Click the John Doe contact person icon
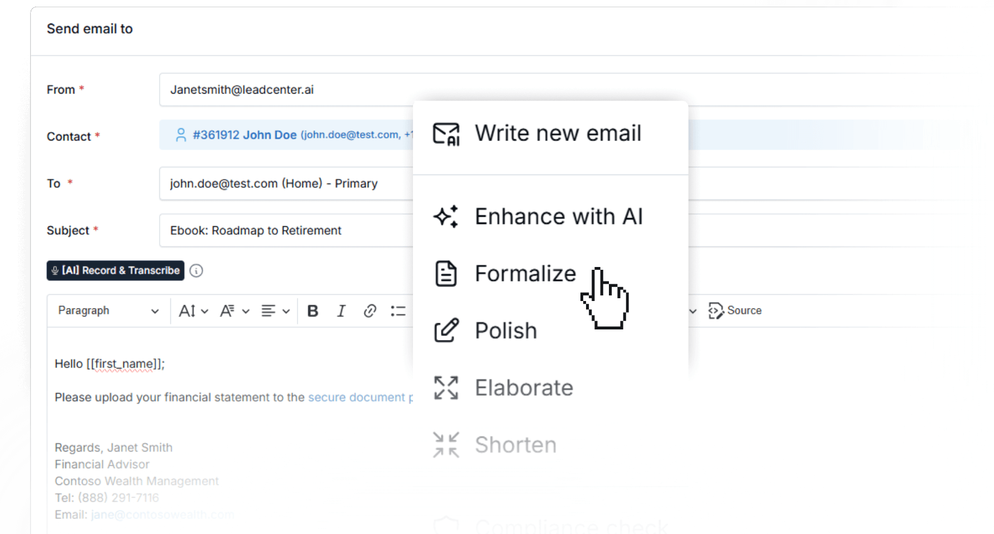 click(x=181, y=135)
